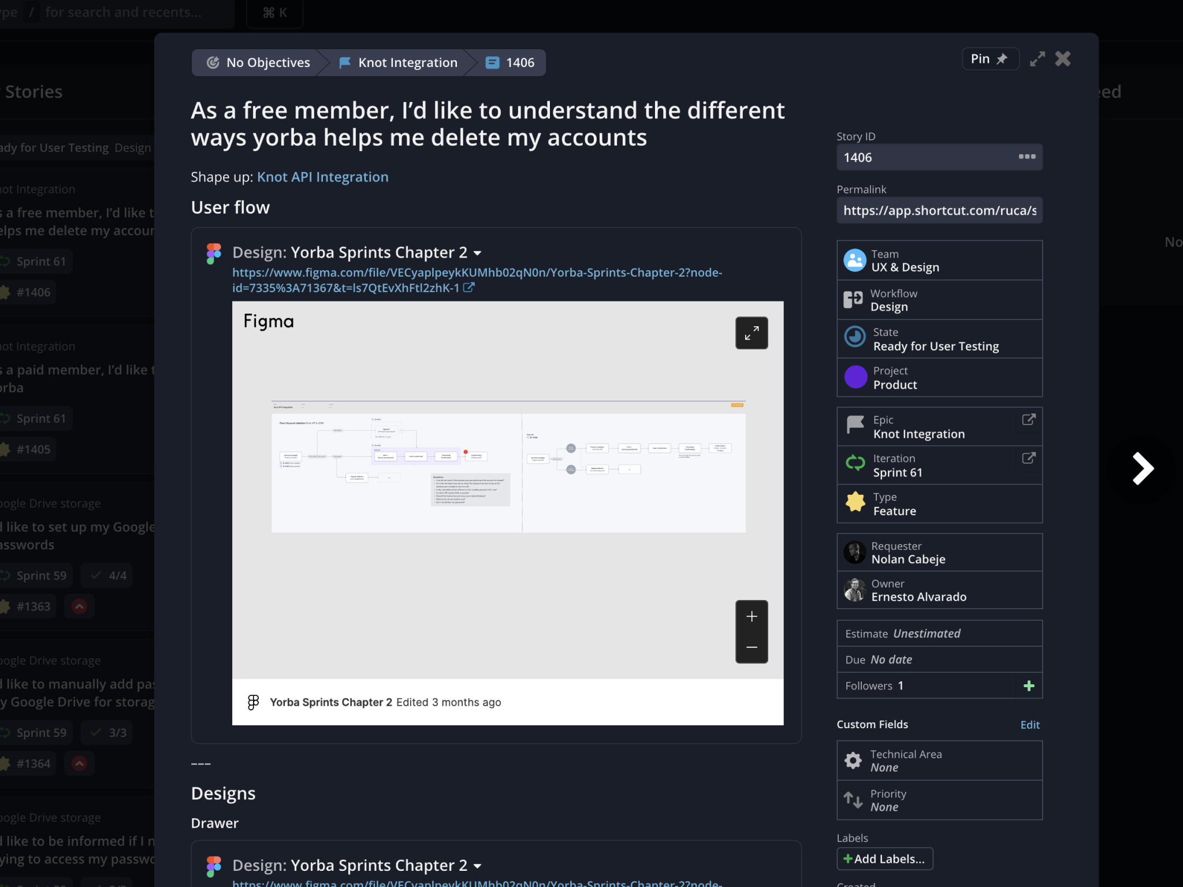Select the No Objectives breadcrumb
Image resolution: width=1183 pixels, height=887 pixels.
(x=259, y=62)
